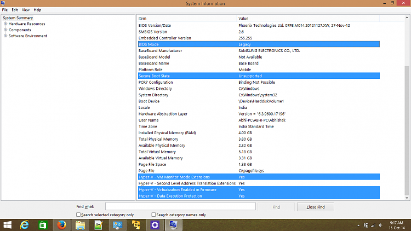Select Hyper-V Second Level Address Translation row

[x=259, y=183]
